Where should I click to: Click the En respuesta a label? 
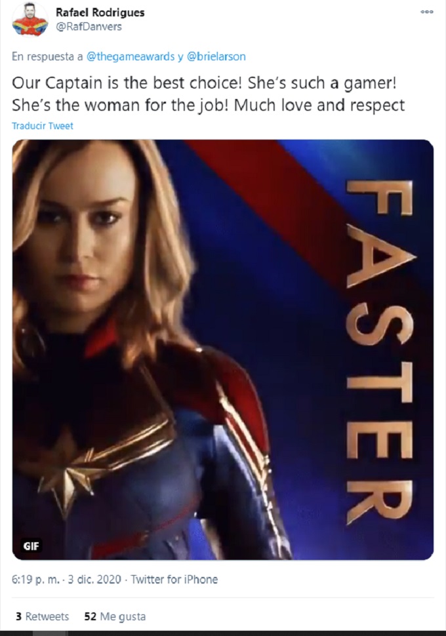point(47,56)
